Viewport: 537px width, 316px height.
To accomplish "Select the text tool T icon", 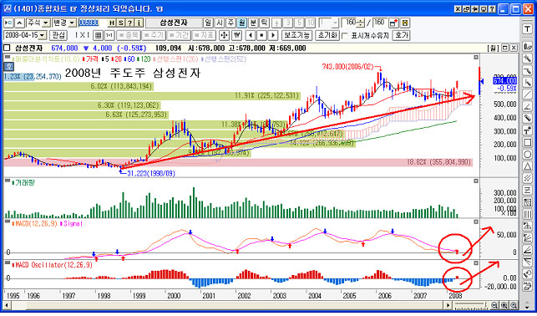I will pyautogui.click(x=528, y=29).
